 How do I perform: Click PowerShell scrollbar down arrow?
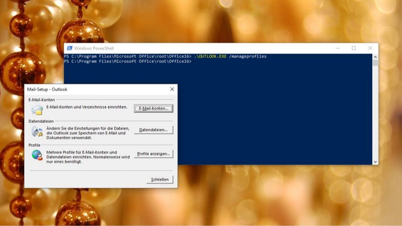pyautogui.click(x=375, y=162)
